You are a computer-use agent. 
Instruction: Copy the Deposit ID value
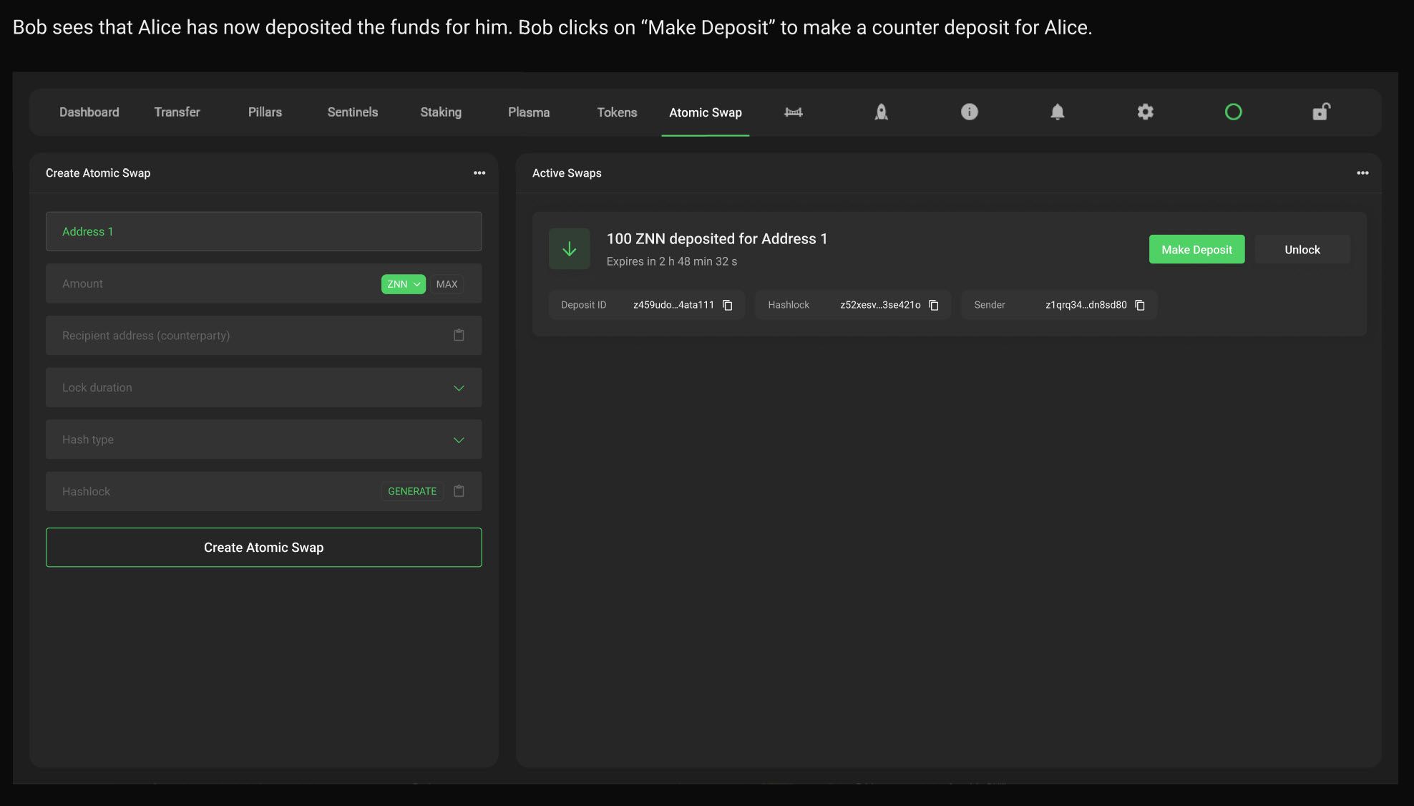coord(728,306)
